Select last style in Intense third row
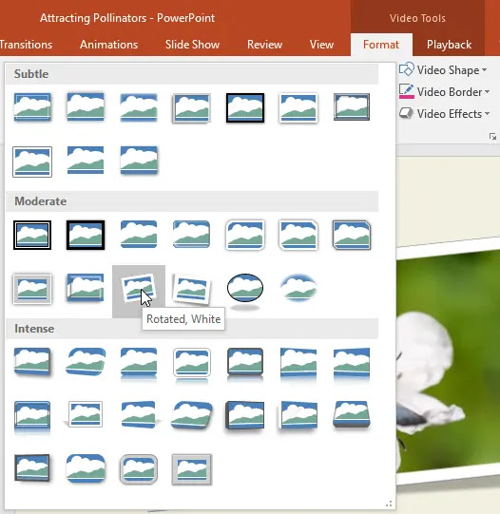500x514 pixels. click(x=192, y=469)
